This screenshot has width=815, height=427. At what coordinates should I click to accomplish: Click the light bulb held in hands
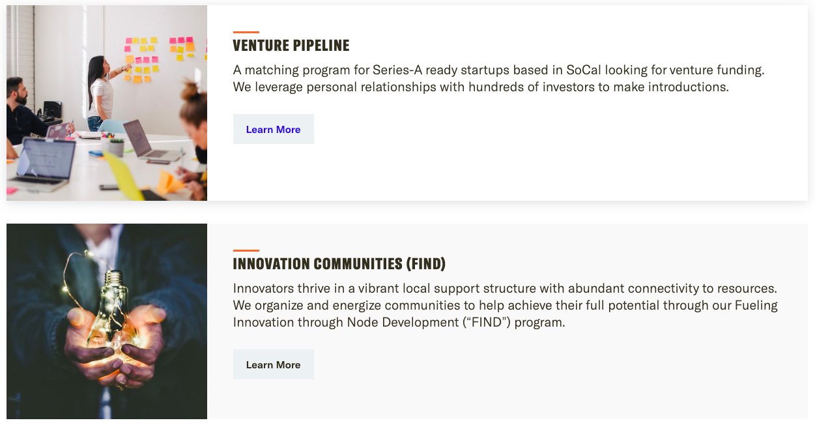click(x=113, y=306)
